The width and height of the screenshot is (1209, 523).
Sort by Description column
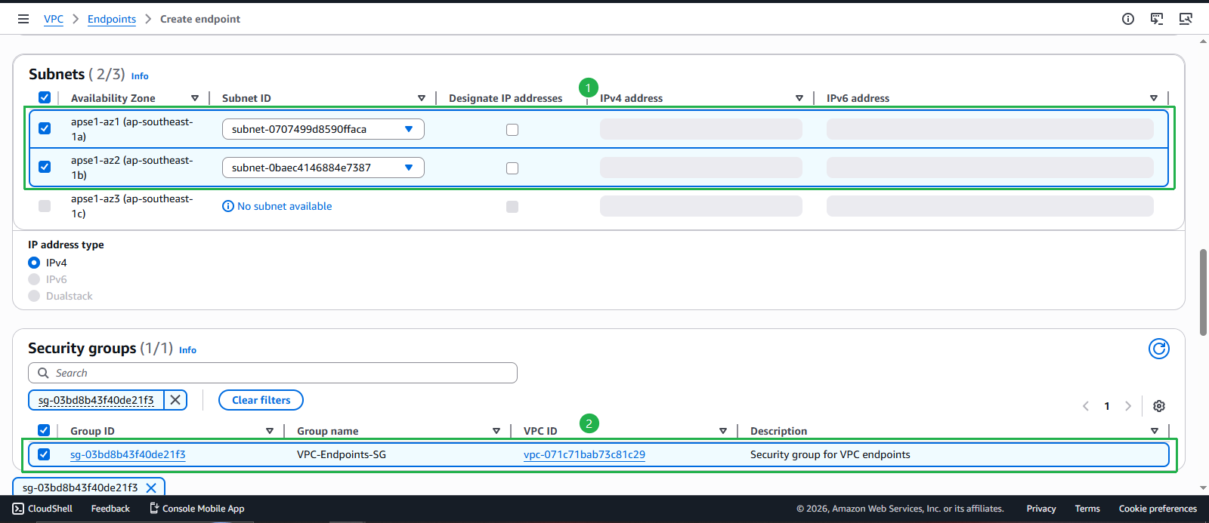[x=1155, y=431]
